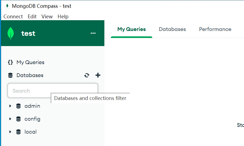Open the View menu

(x=47, y=16)
